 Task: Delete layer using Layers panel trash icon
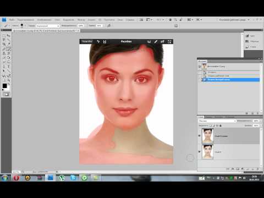[257, 169]
